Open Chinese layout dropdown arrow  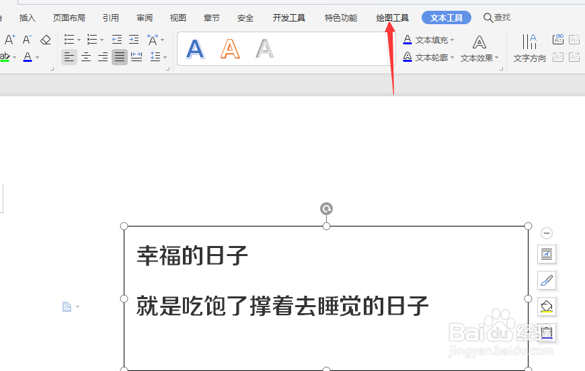click(162, 40)
